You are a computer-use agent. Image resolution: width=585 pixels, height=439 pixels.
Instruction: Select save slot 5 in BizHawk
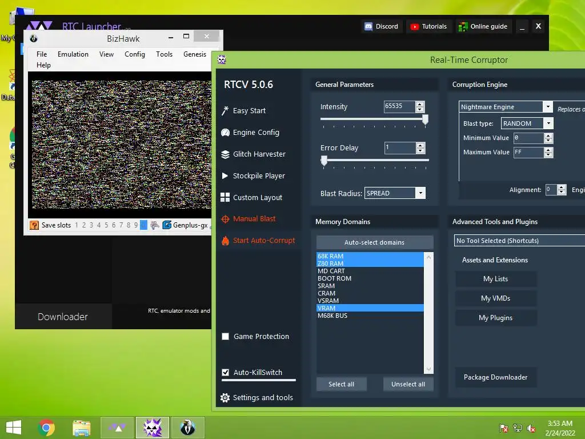[x=106, y=225]
